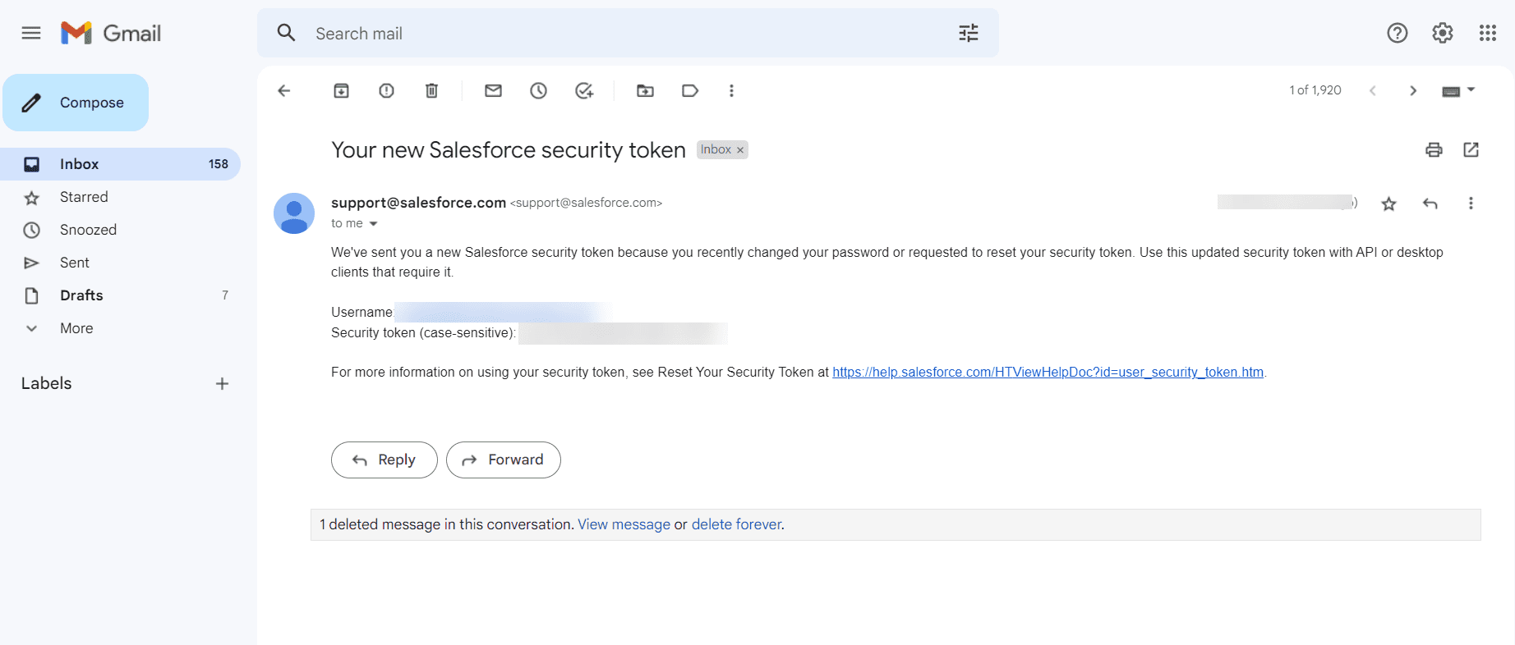Star the Salesforce support message
Viewport: 1515px width, 645px height.
(1388, 204)
